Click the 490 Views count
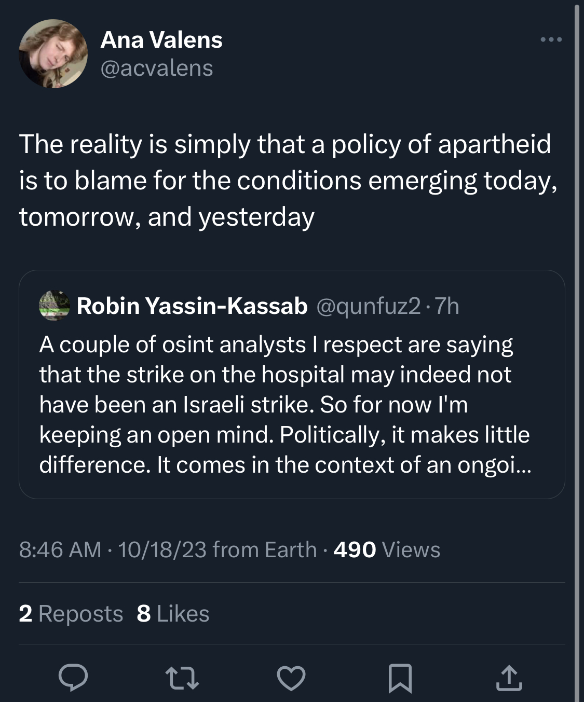 tap(387, 549)
